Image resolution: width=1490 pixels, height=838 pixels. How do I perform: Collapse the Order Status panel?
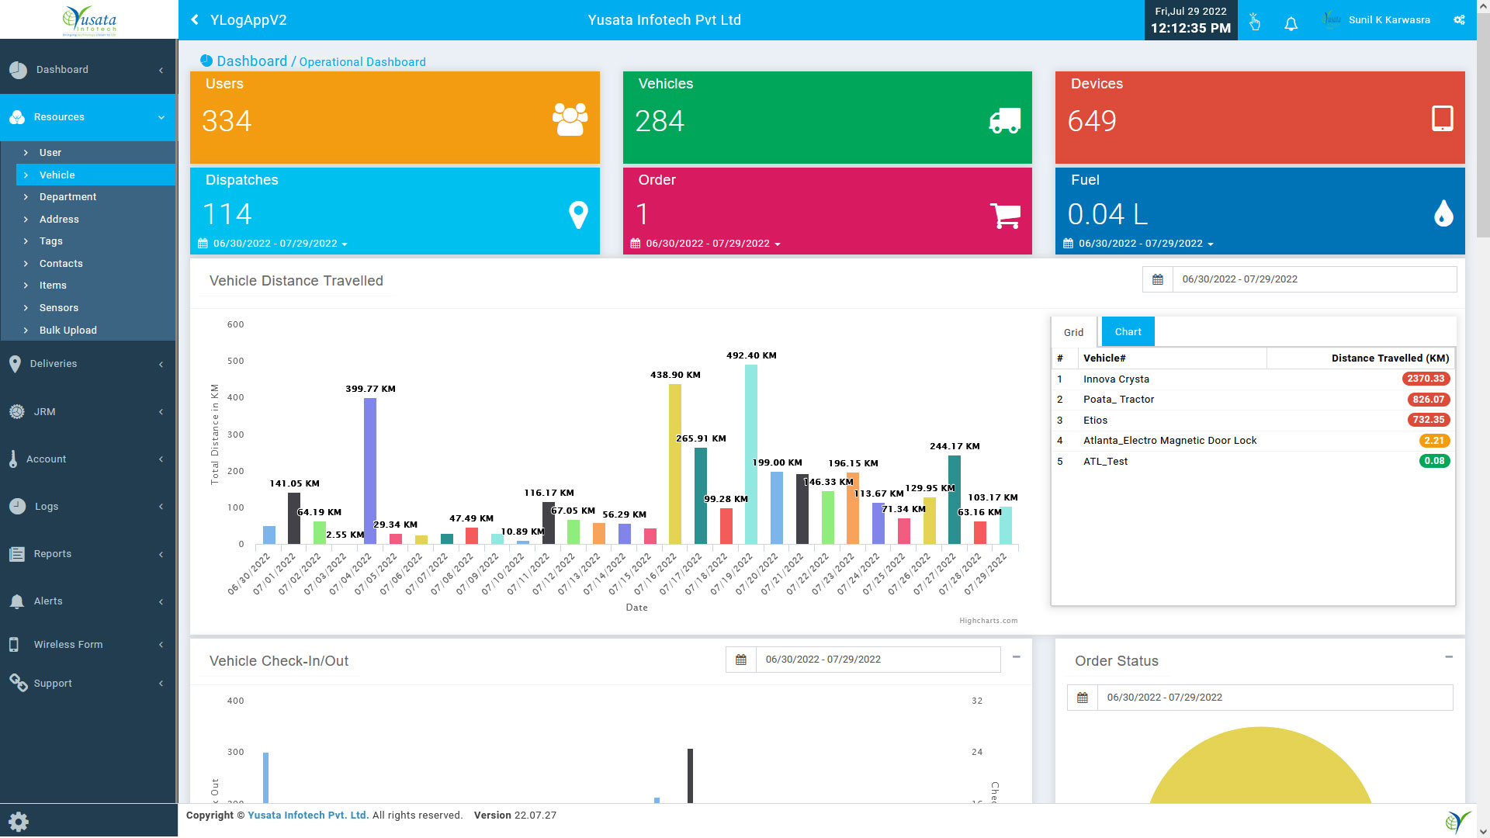pos(1448,657)
